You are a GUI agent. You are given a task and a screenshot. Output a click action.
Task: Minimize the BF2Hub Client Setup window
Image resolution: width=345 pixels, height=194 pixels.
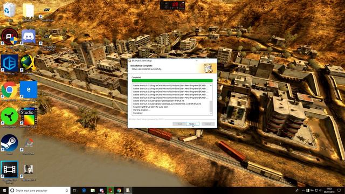point(197,61)
